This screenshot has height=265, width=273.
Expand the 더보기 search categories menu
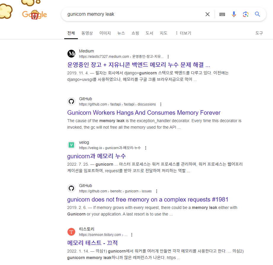(184, 33)
